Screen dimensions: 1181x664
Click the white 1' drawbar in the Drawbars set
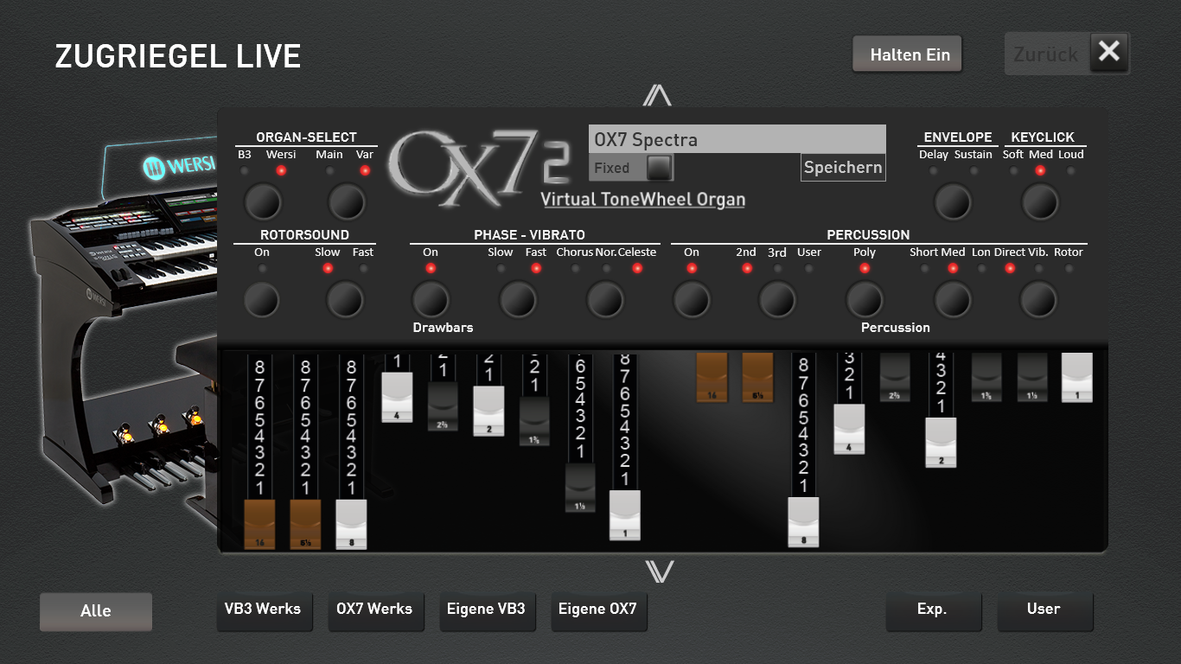625,515
